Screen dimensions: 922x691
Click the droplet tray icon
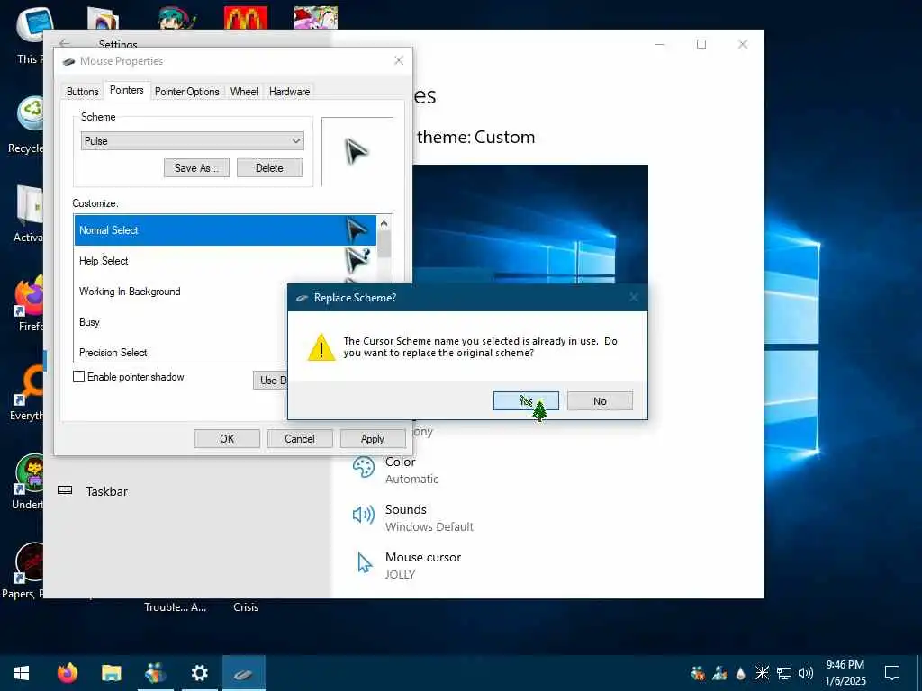(741, 673)
